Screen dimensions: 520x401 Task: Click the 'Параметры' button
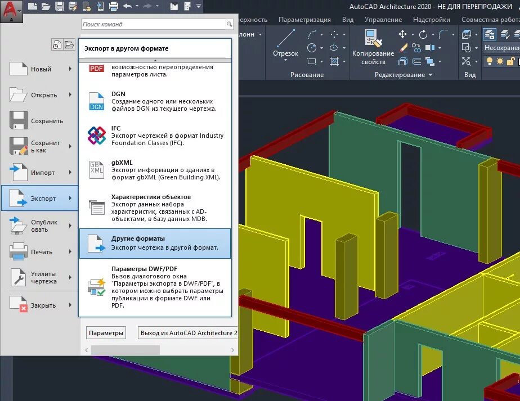click(106, 333)
